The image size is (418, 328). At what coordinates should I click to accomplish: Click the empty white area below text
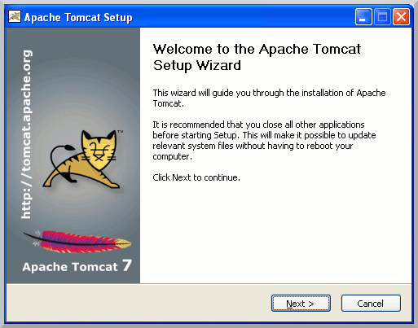click(275, 234)
